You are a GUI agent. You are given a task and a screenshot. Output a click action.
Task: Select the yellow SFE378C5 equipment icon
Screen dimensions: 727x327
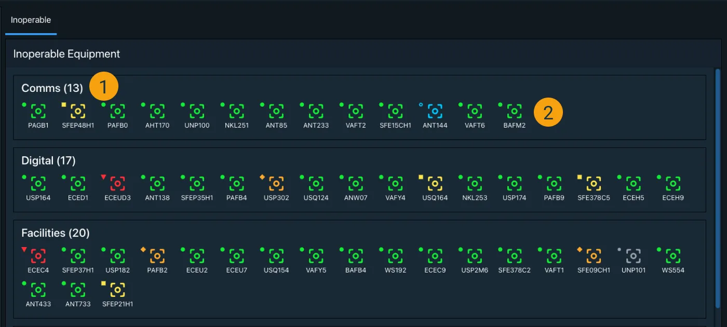click(594, 183)
